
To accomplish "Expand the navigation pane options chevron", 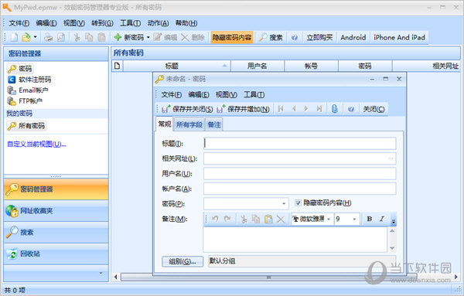I will 101,273.
